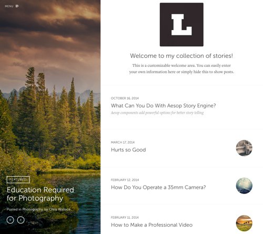
Task: Open the Professional Video post thumbnail
Action: click(x=244, y=223)
